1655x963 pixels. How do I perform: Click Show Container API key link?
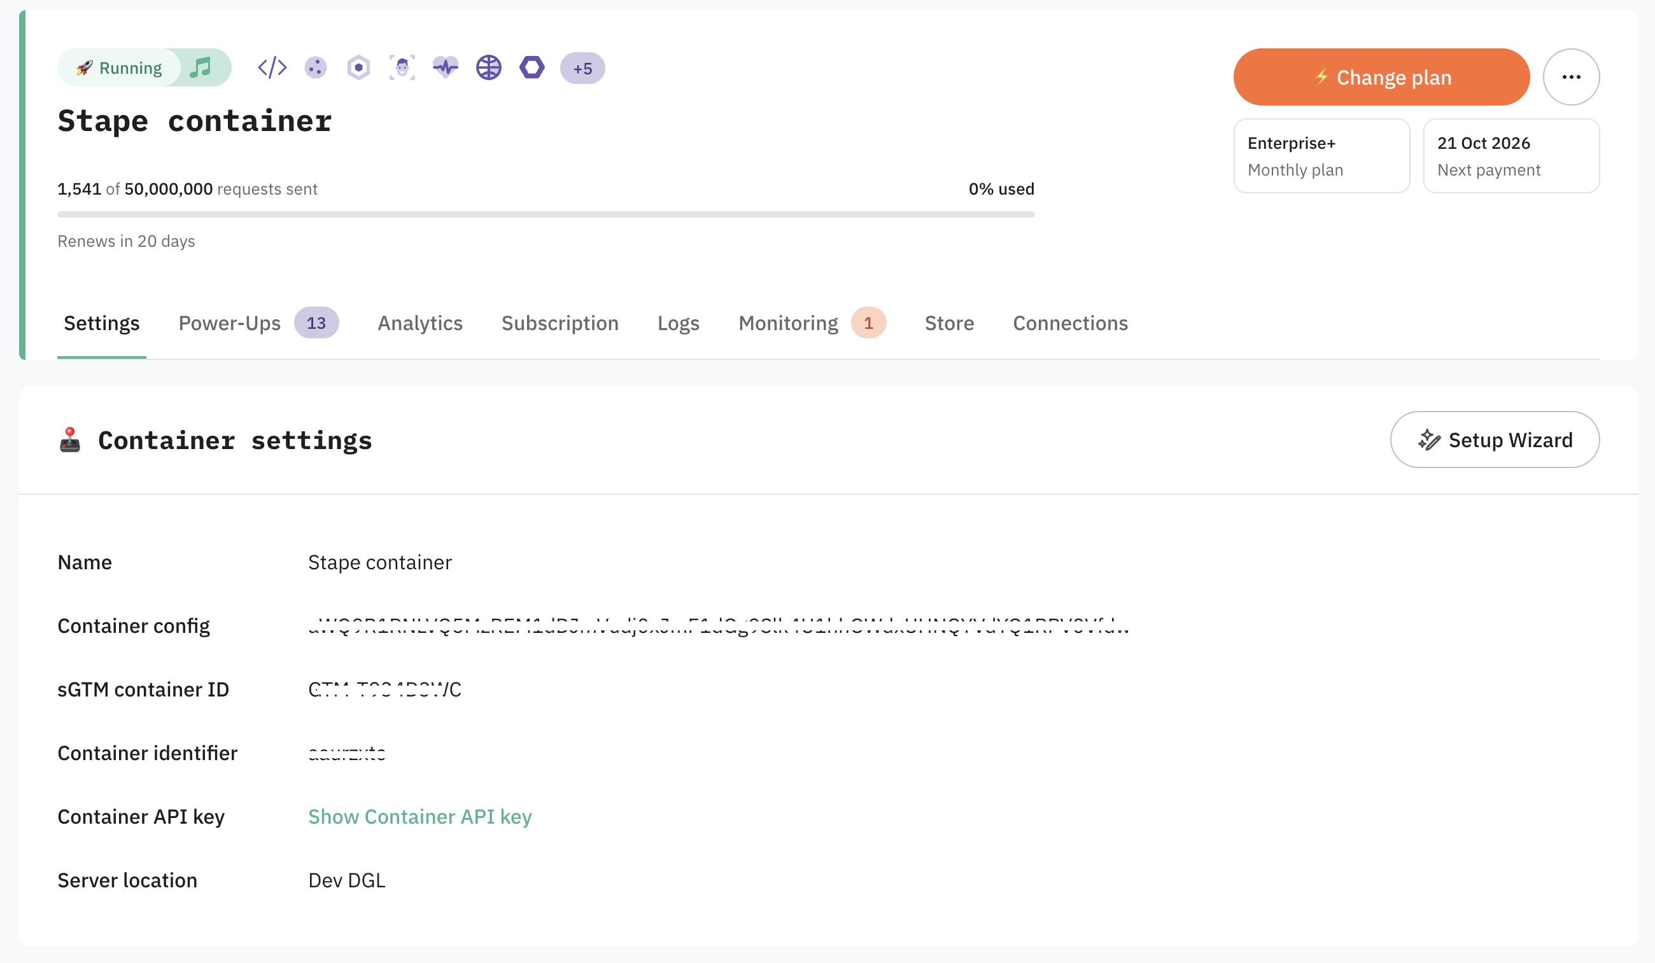[x=419, y=817]
